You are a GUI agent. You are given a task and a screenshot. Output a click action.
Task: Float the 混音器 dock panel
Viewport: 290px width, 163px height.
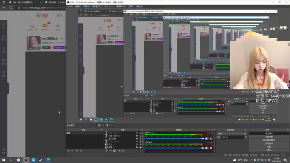click(x=214, y=130)
